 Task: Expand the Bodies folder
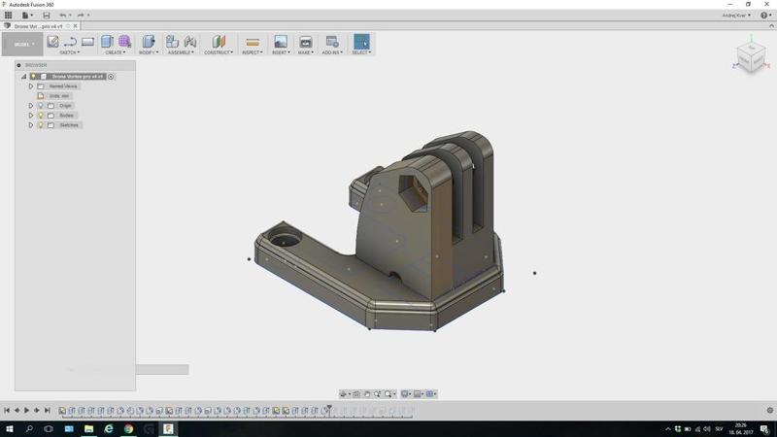31,116
